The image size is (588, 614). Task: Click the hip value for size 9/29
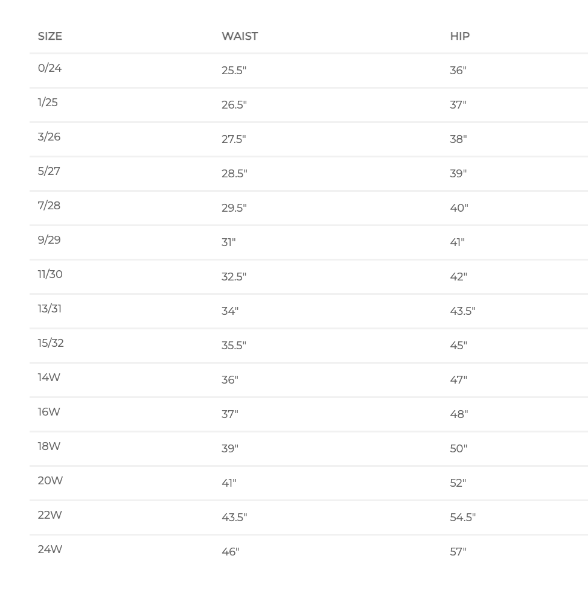click(x=457, y=242)
